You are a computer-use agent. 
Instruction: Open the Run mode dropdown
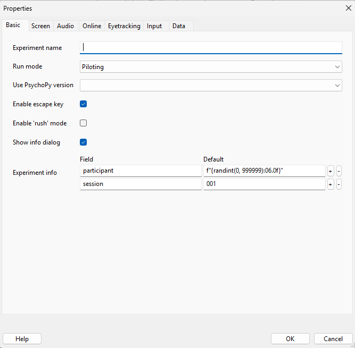pos(211,66)
